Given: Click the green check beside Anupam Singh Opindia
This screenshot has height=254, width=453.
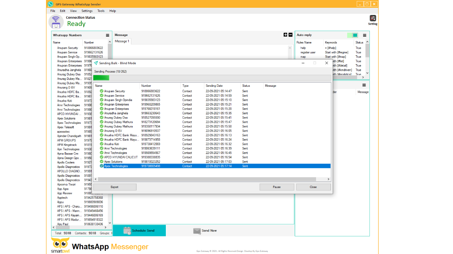Looking at the screenshot, I should coord(102,100).
